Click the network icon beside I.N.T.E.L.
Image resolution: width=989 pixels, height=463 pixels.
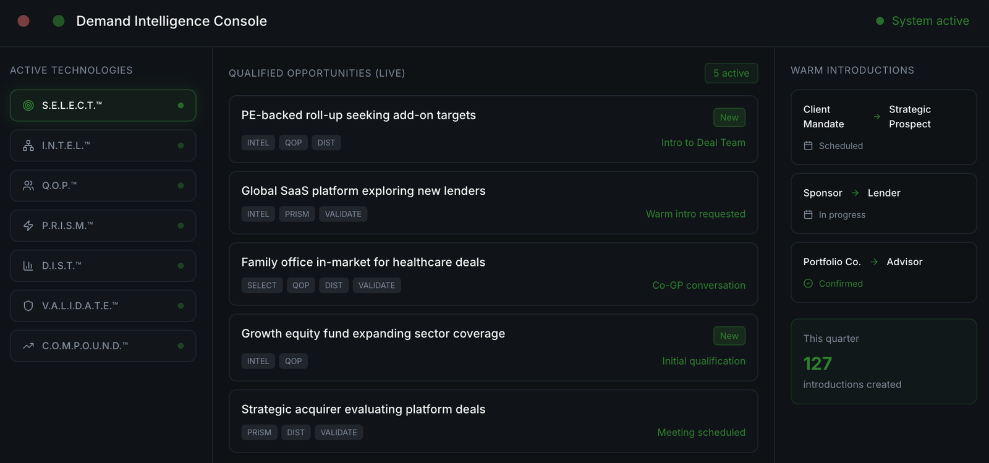[x=28, y=146]
